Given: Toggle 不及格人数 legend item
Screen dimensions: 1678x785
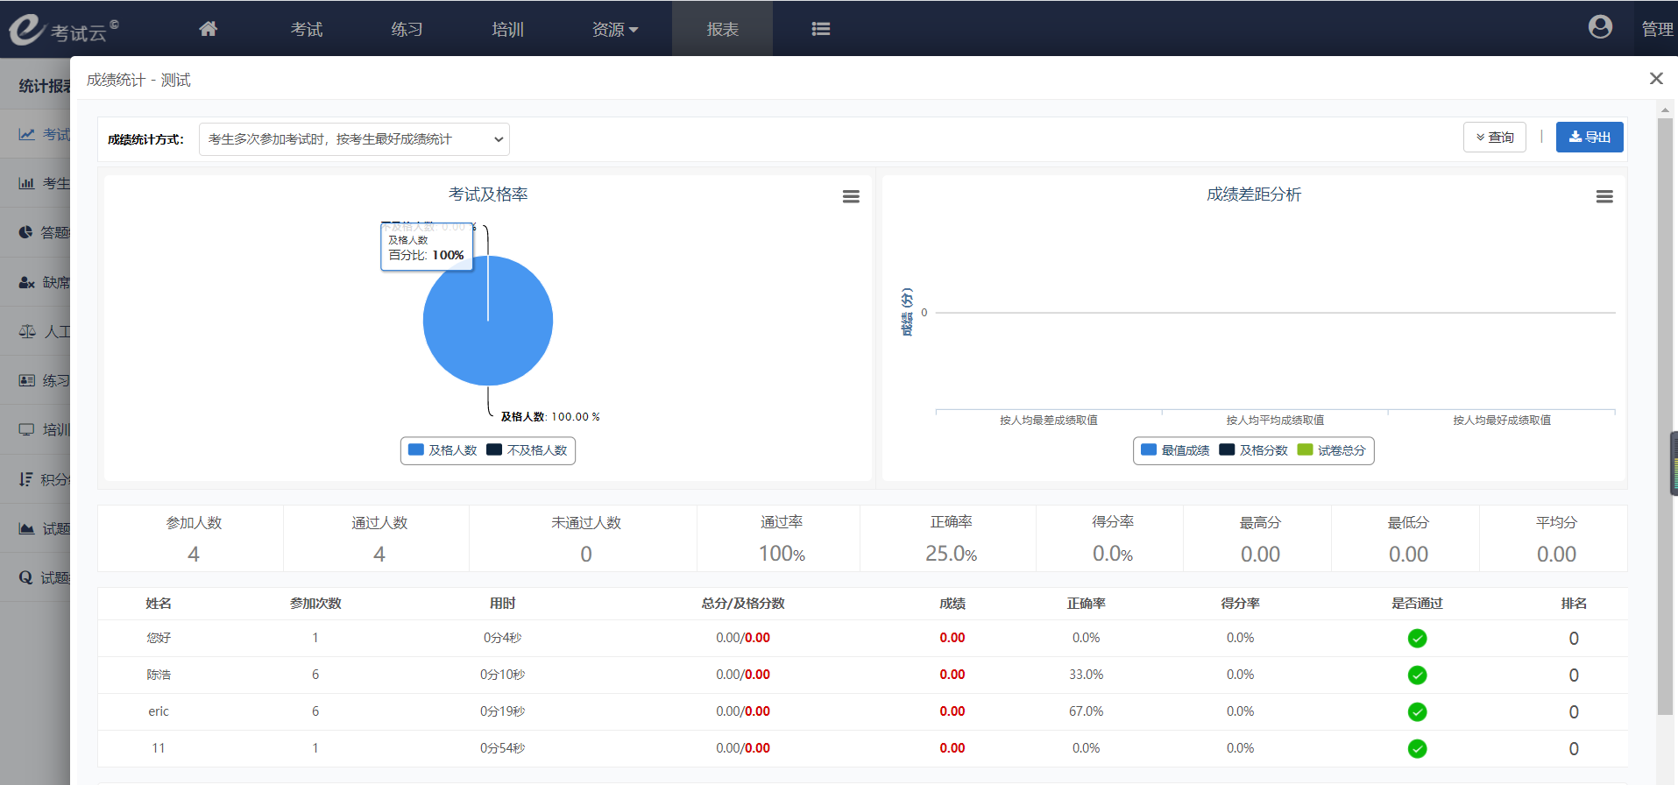Looking at the screenshot, I should point(527,450).
